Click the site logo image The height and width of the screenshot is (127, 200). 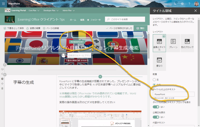[x=10, y=19]
